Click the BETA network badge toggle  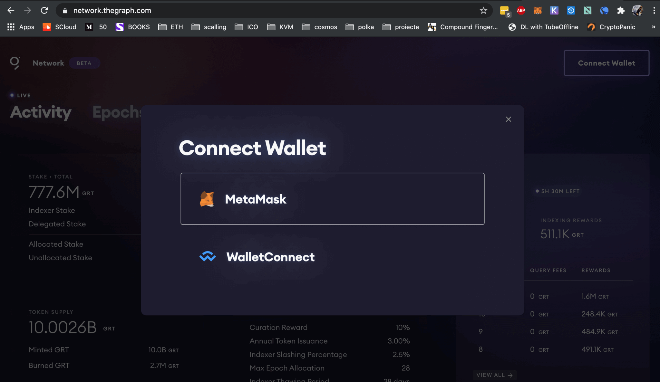[x=84, y=63]
